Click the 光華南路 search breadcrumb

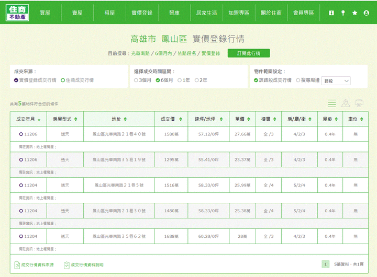pos(140,53)
